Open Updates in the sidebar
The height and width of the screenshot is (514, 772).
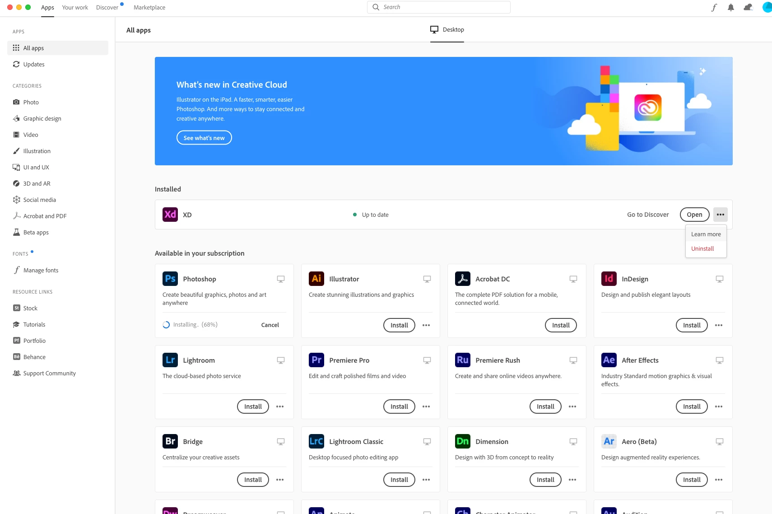coord(58,64)
